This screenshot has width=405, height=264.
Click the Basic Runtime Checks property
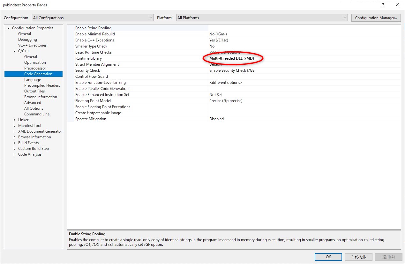[94, 52]
